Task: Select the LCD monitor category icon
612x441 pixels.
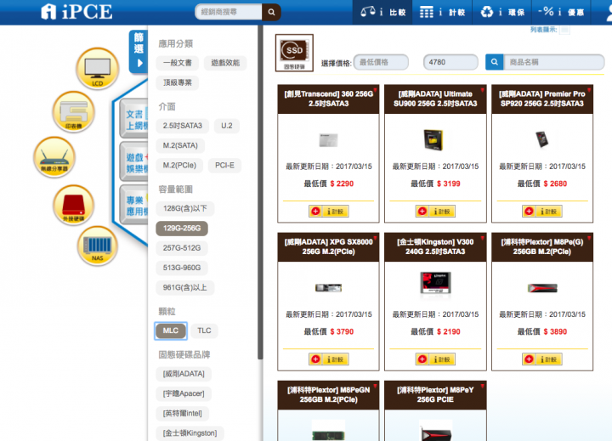Action: tap(97, 68)
